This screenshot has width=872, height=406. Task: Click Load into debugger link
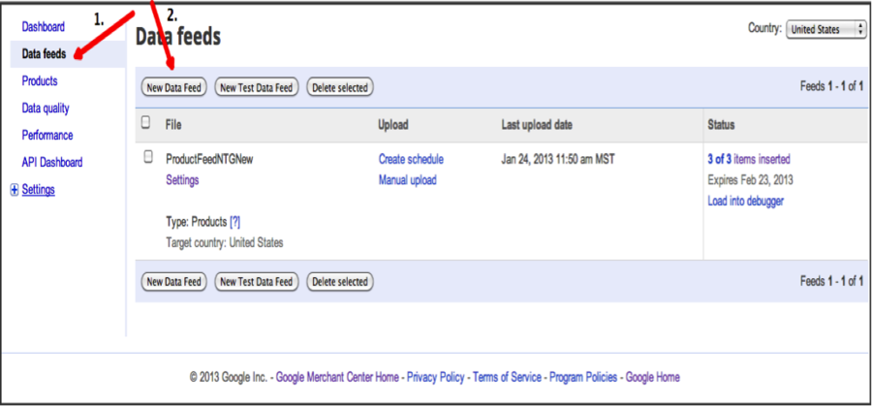[x=745, y=202]
